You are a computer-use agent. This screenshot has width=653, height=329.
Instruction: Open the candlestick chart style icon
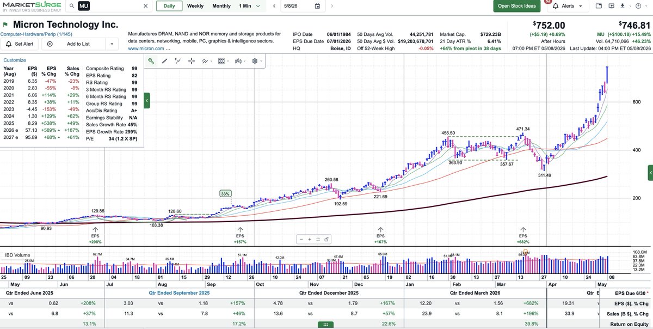coord(238,61)
